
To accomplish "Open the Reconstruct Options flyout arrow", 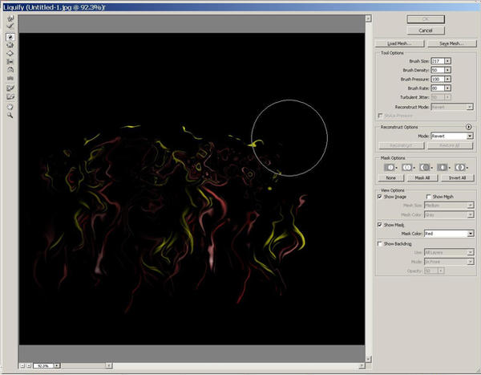I will pyautogui.click(x=468, y=127).
